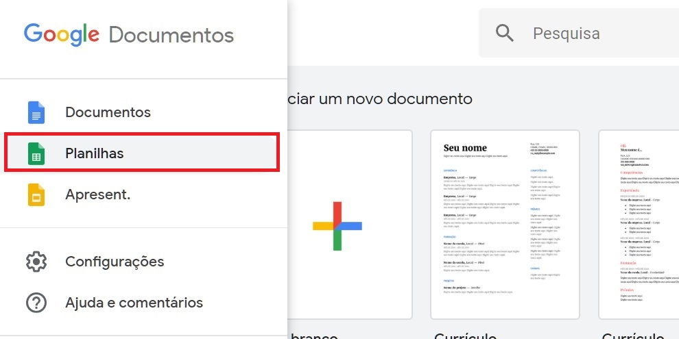Image resolution: width=679 pixels, height=339 pixels.
Task: Open the Documentos entry in the sidebar
Action: pyautogui.click(x=108, y=112)
